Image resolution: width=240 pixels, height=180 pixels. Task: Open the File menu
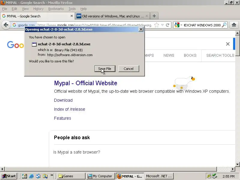[x=4, y=9]
